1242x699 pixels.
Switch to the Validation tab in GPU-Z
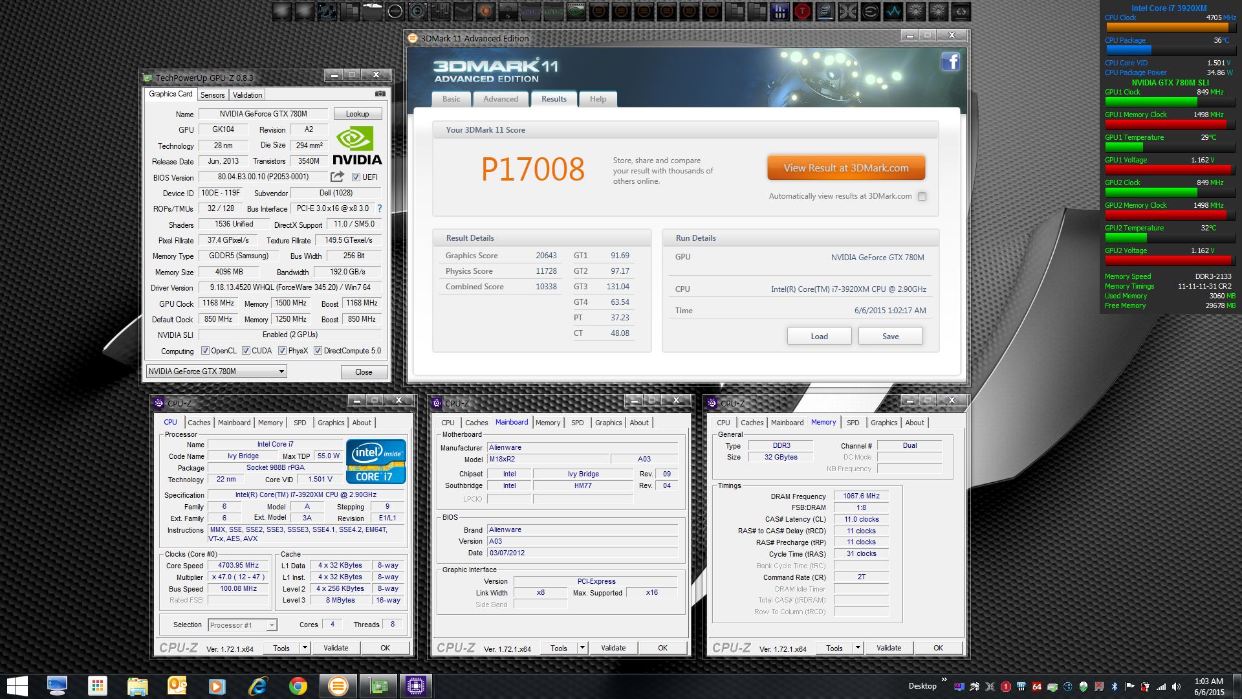coord(247,94)
